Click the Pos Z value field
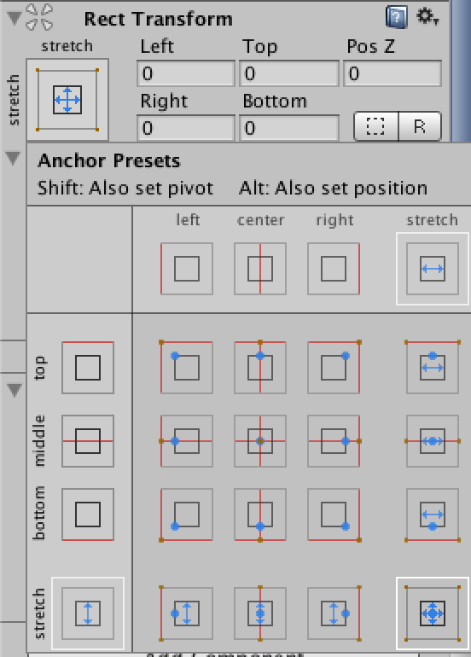Viewport: 471px width, 657px height. coord(392,73)
